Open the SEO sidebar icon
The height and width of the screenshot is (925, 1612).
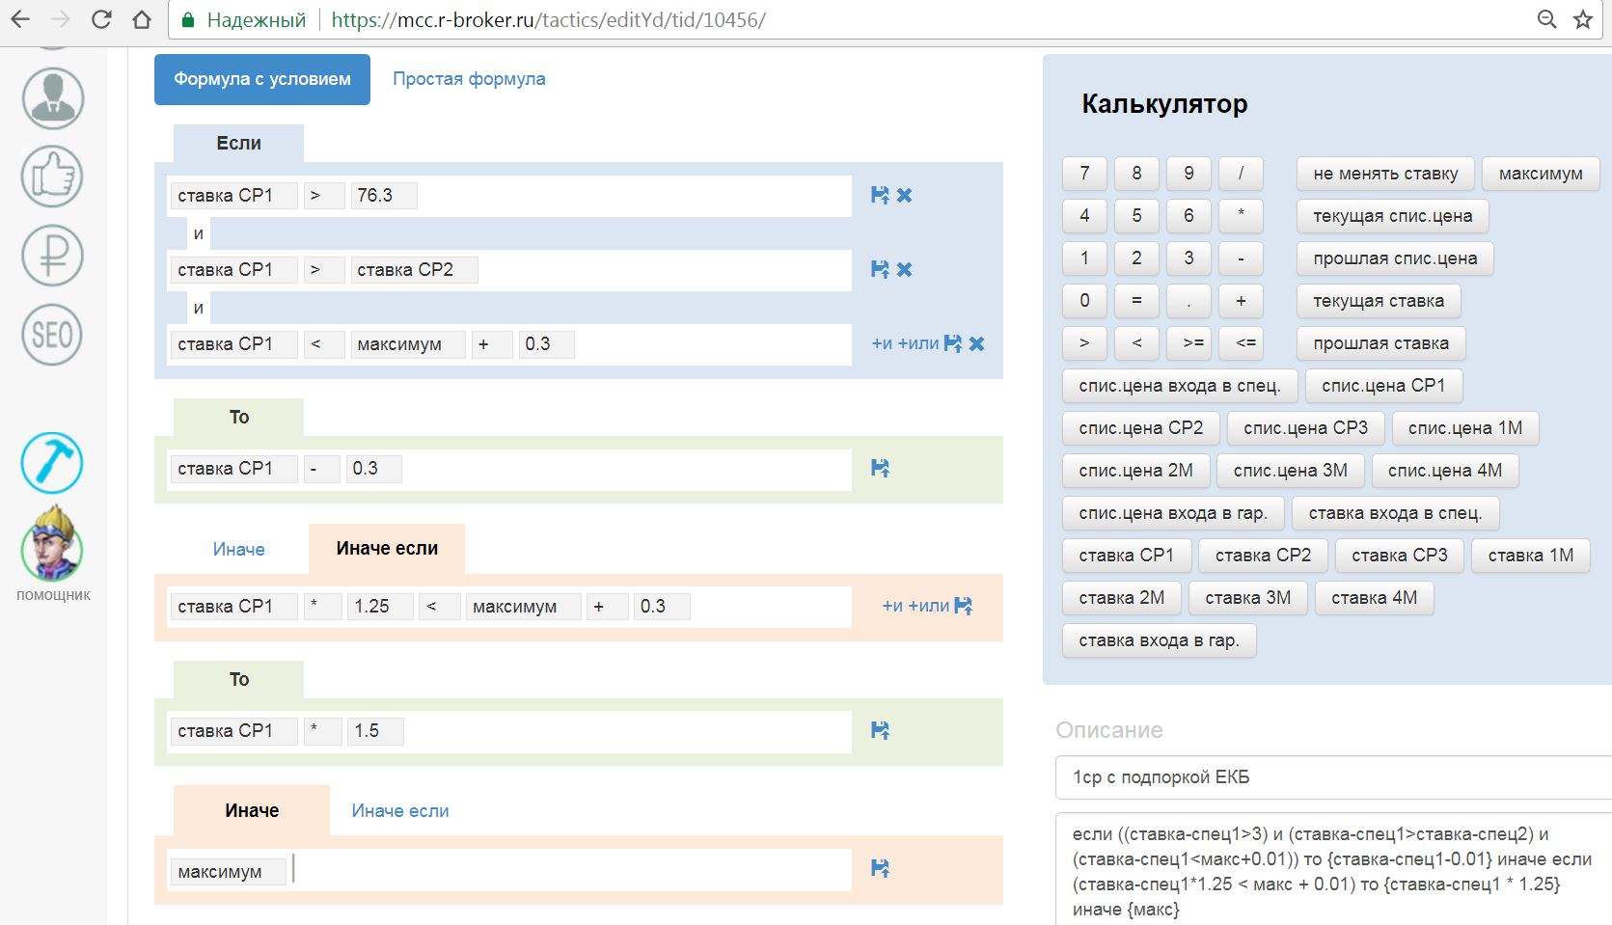(52, 335)
